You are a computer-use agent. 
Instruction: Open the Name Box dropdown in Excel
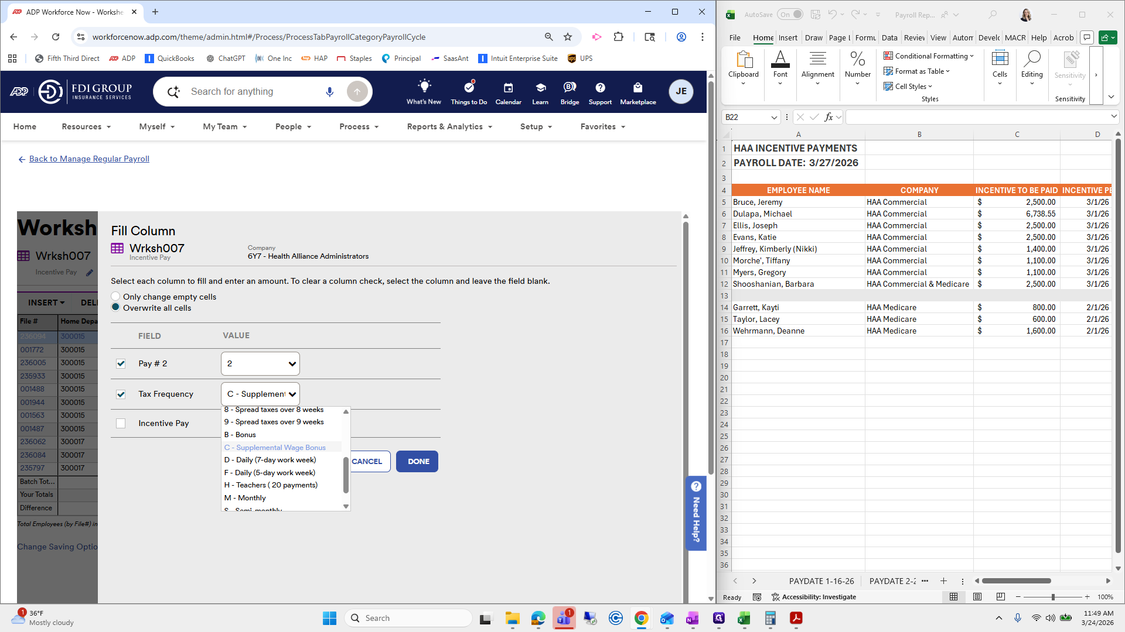pos(775,117)
